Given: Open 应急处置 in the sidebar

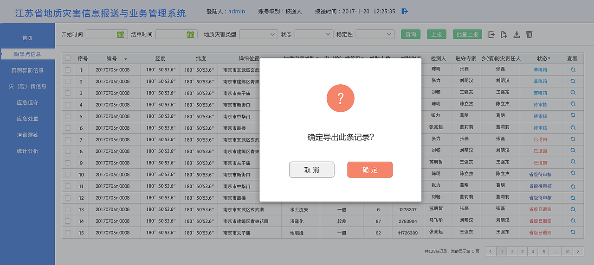Looking at the screenshot, I should click(x=28, y=119).
